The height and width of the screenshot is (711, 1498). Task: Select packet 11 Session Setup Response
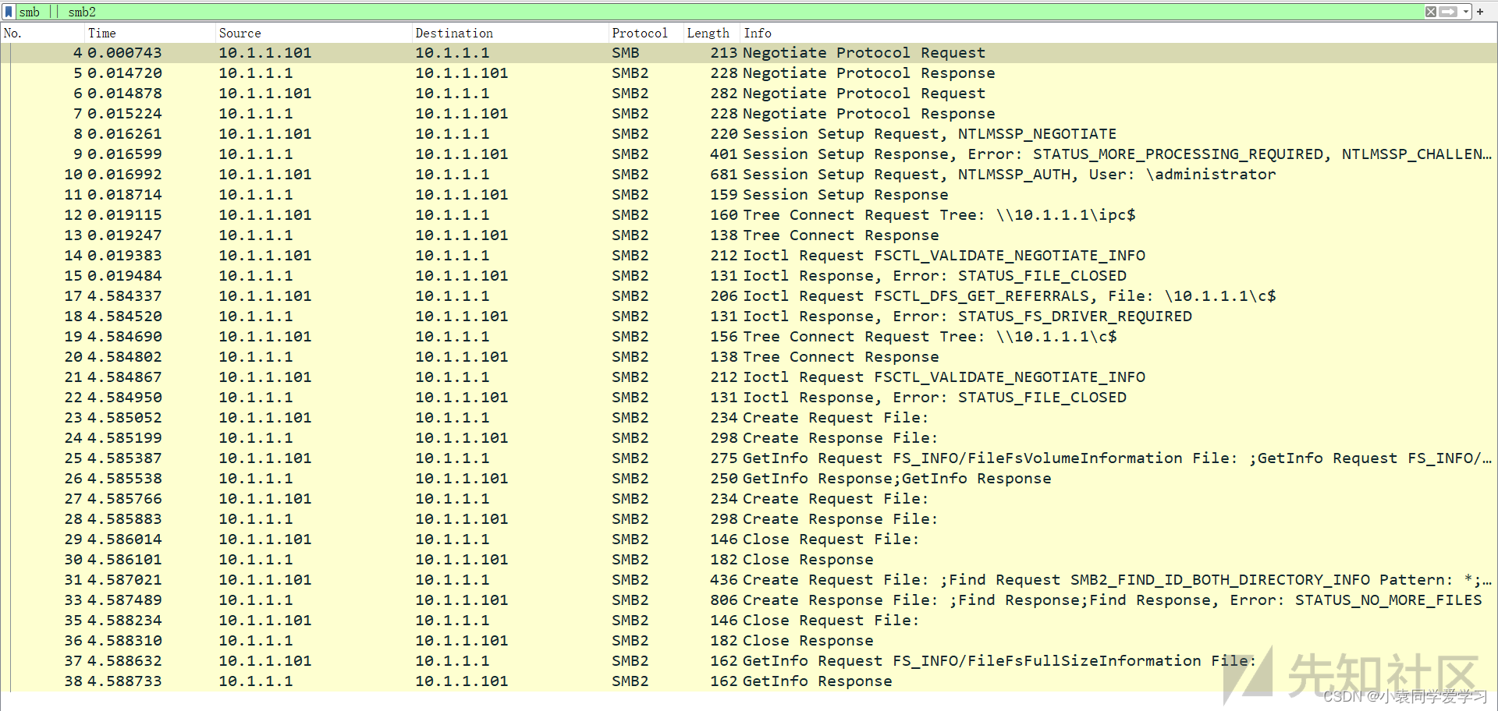point(749,195)
